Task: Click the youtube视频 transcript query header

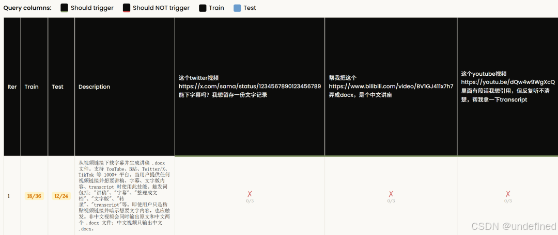Action: [507, 87]
